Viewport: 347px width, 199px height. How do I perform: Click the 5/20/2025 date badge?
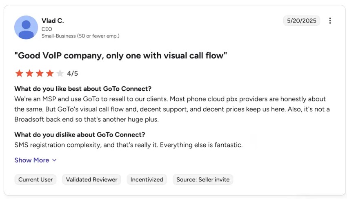[301, 20]
